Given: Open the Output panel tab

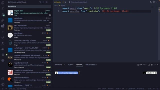Looking at the screenshot, I should coord(71,65).
